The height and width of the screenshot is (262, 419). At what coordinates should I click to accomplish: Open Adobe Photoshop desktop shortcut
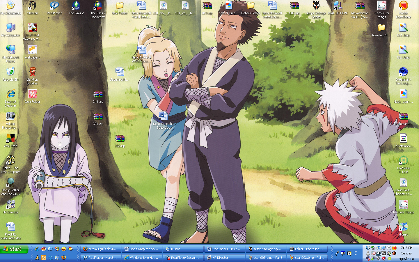pos(10,120)
